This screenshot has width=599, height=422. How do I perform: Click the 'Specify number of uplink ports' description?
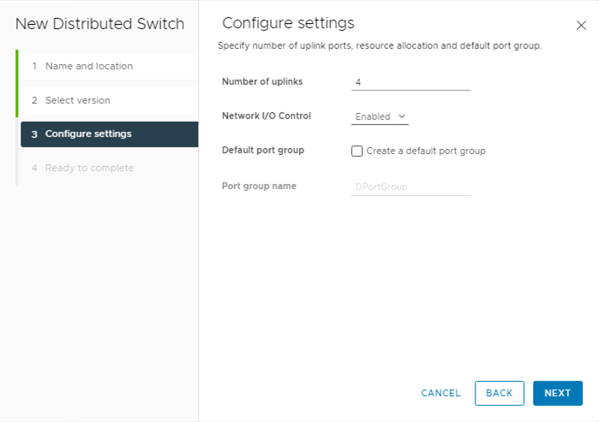click(x=380, y=45)
